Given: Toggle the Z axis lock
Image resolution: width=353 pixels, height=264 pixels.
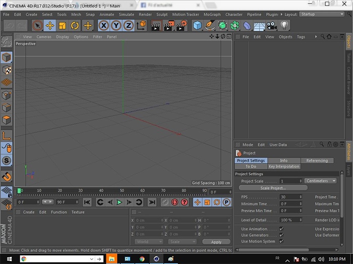Looking at the screenshot, I should tap(129, 26).
